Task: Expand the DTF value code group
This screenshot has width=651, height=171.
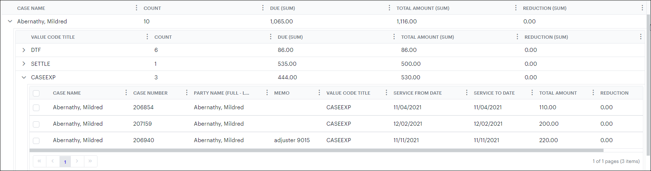Action: [x=24, y=50]
